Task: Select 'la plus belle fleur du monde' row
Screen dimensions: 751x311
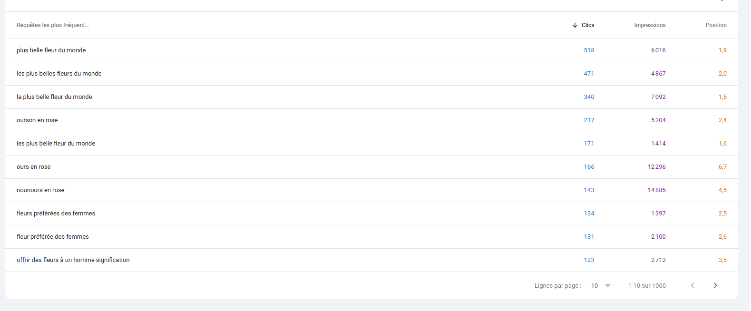Action: click(x=371, y=97)
